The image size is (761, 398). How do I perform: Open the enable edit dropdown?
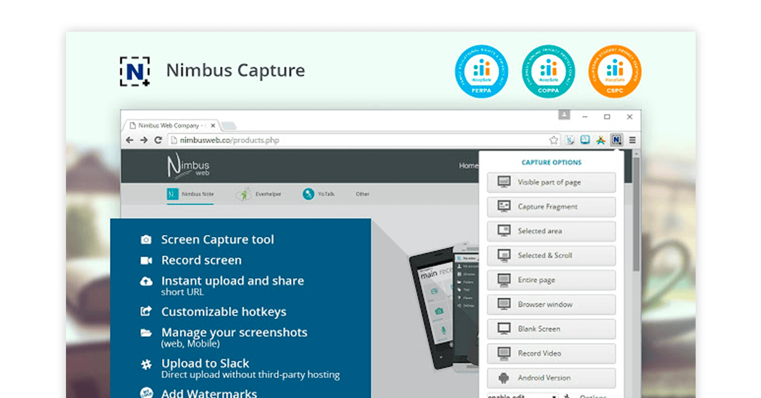pos(523,395)
